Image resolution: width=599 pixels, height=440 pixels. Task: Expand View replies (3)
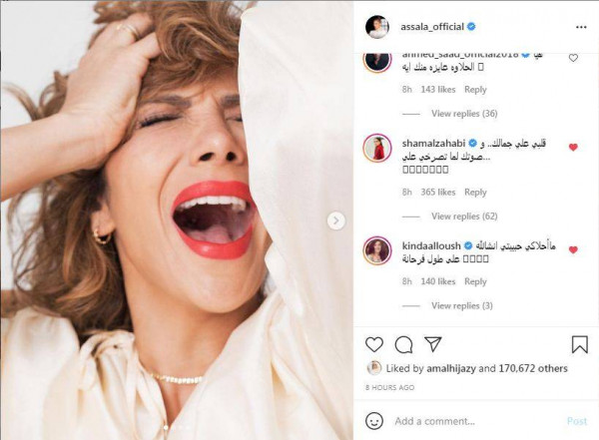[x=462, y=305]
